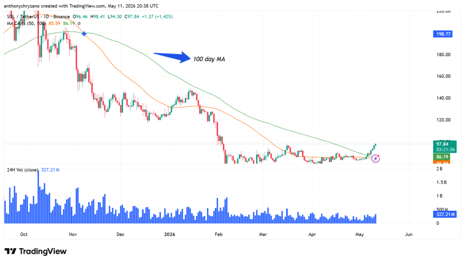This screenshot has width=465, height=263.
Task: Click the 24H Vol (close) indicator label
Action: pos(23,170)
